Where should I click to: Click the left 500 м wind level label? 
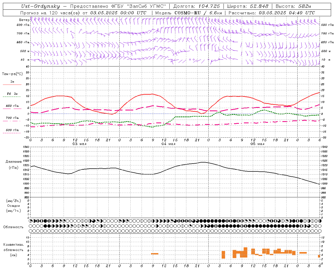[25, 51]
